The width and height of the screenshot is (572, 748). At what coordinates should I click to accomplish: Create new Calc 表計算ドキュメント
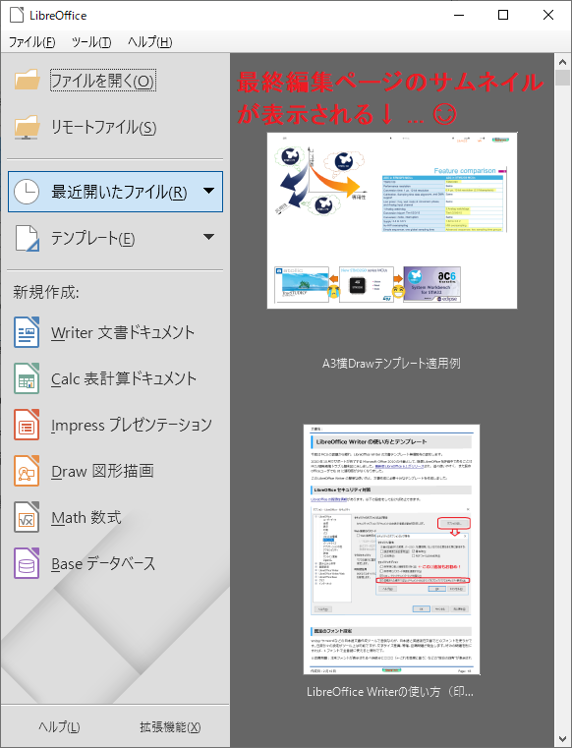point(124,378)
